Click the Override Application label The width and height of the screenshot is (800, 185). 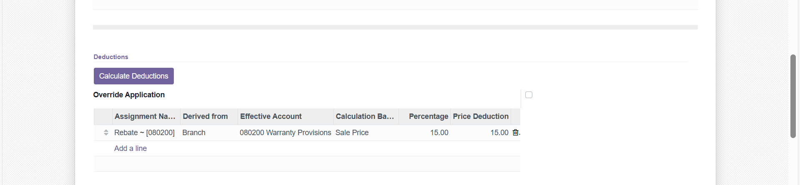[x=129, y=95]
